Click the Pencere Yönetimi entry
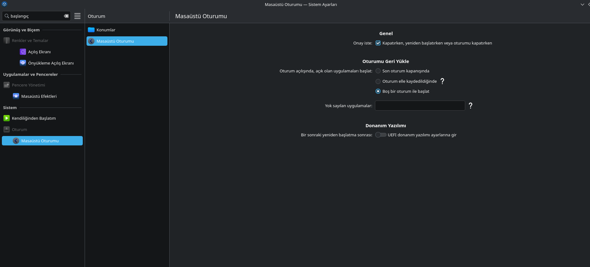This screenshot has width=590, height=267. (x=42, y=85)
